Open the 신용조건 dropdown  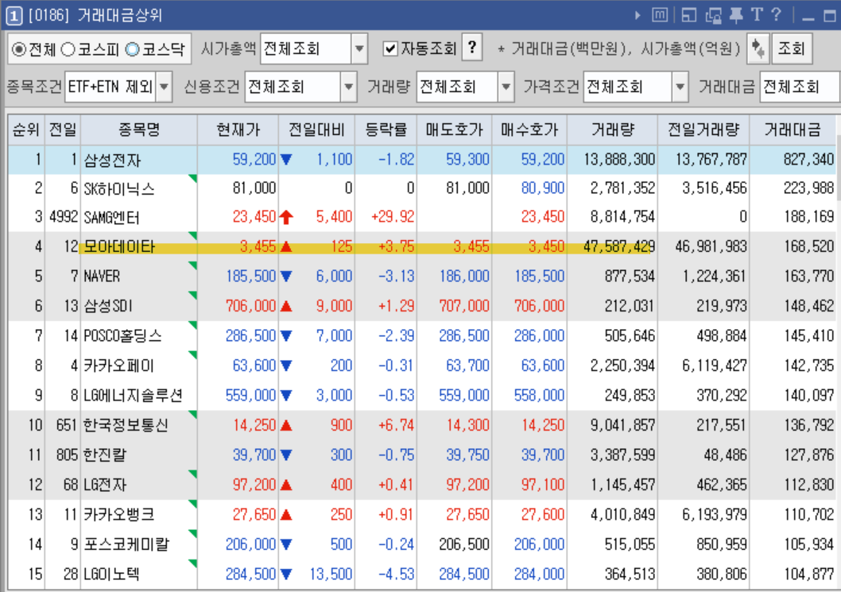pos(349,87)
